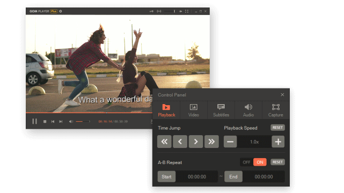The width and height of the screenshot is (344, 193).
Task: Open the Subtitles tab
Action: tap(221, 110)
